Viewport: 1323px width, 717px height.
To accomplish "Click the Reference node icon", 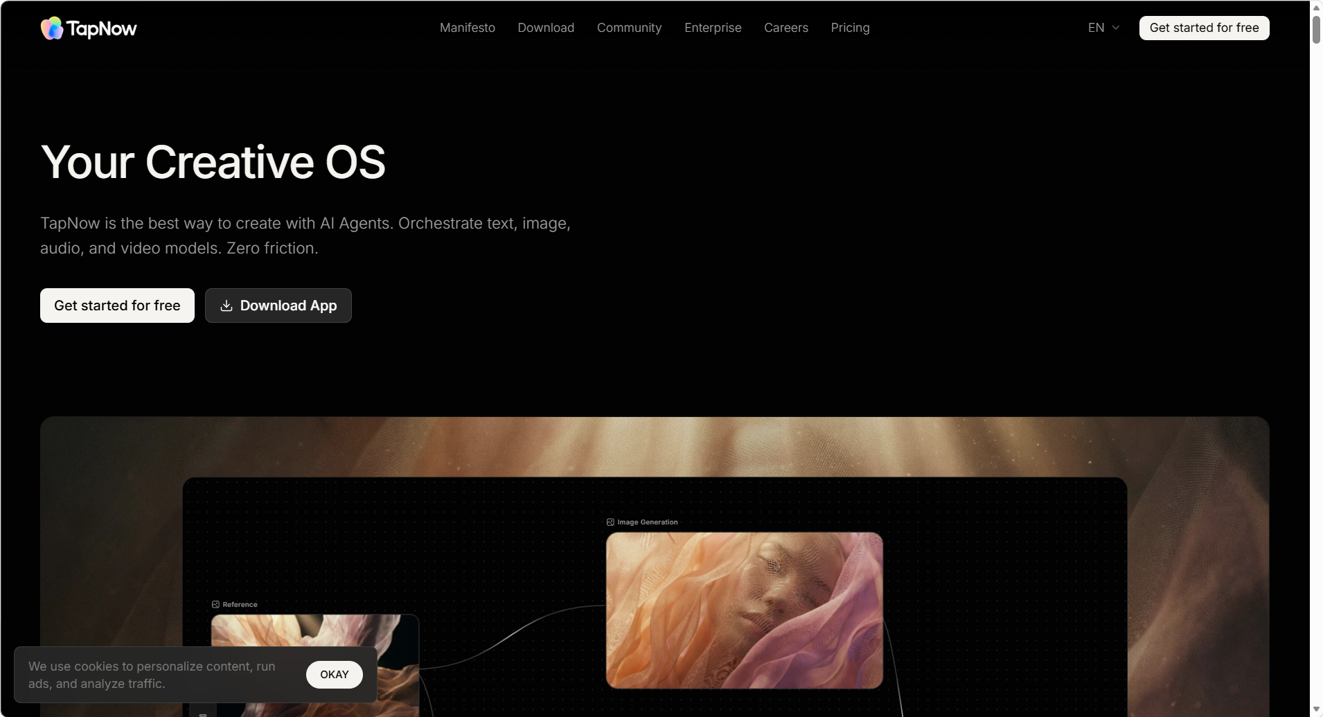I will (x=215, y=605).
